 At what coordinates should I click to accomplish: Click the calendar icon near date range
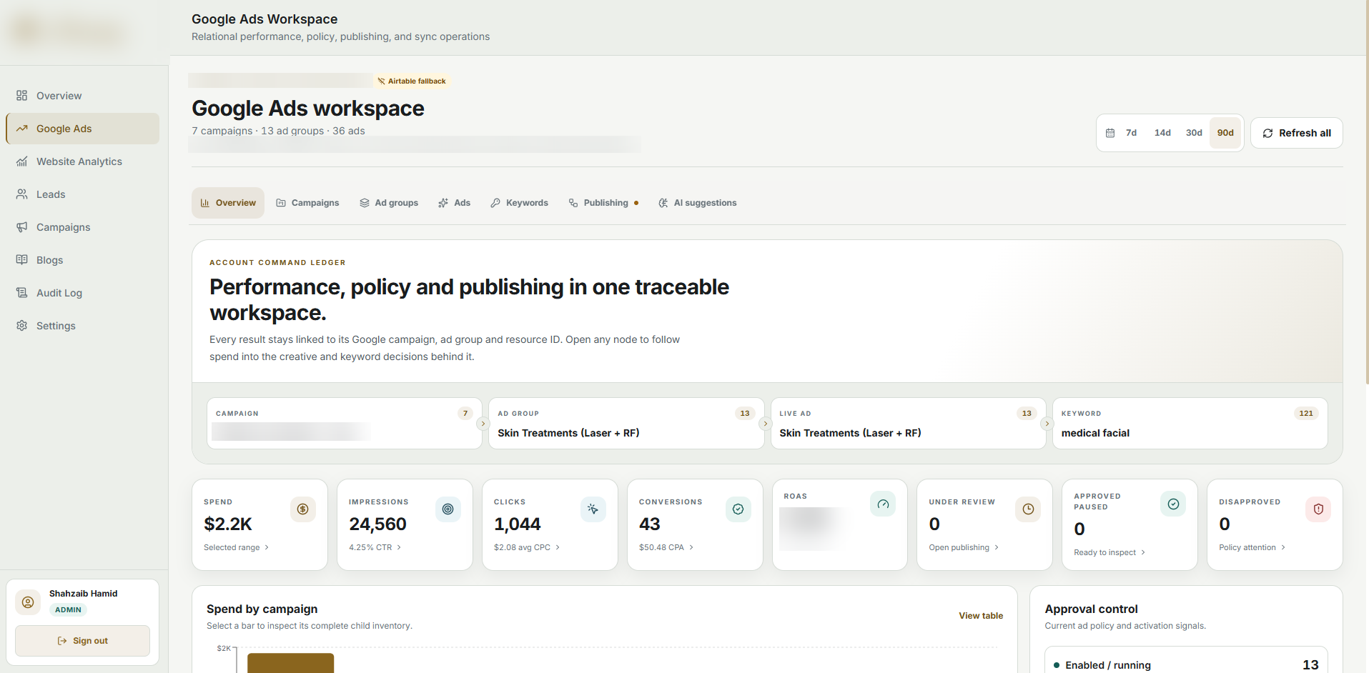1110,133
